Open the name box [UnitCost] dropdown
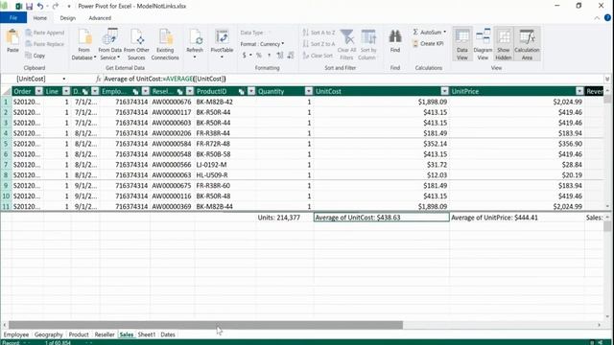614x345 pixels. tap(64, 79)
